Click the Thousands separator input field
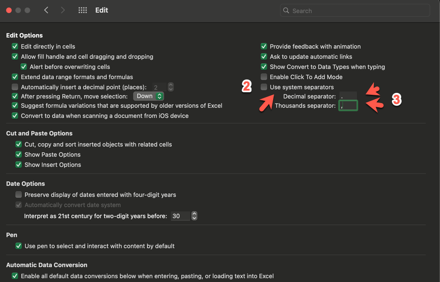This screenshot has width=440, height=282. click(x=348, y=105)
